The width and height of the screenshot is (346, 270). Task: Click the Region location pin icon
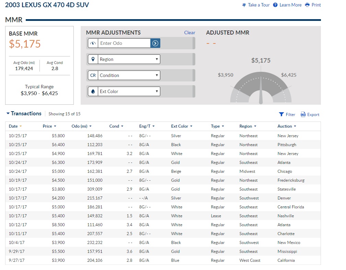(x=93, y=59)
